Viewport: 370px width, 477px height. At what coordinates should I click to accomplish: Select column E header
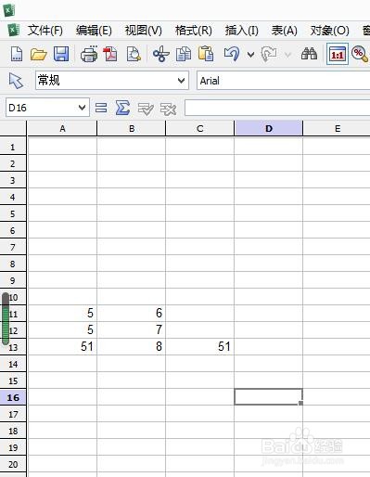click(x=337, y=128)
